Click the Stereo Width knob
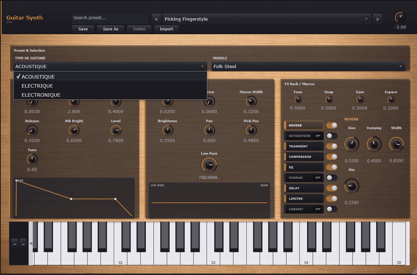 point(251,102)
